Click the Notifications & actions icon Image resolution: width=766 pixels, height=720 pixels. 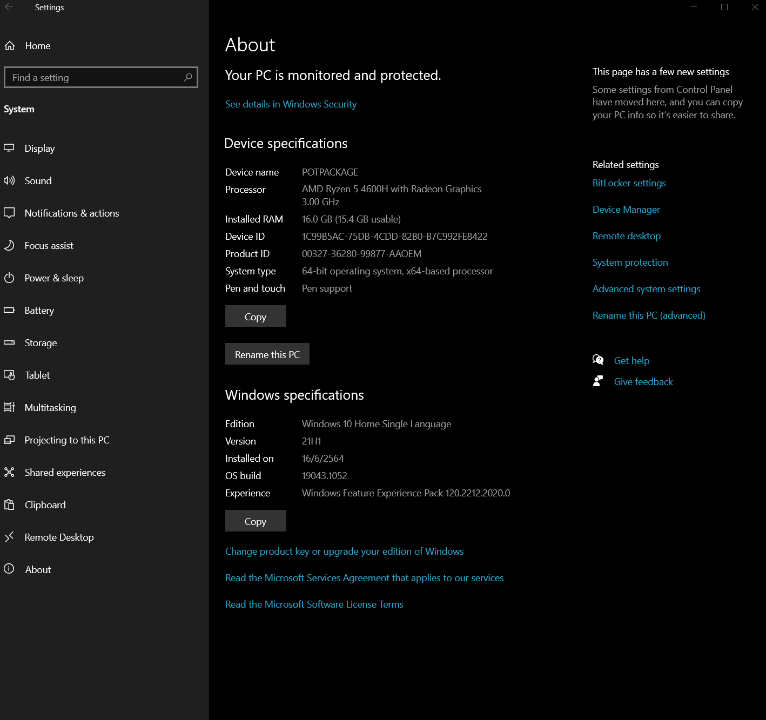click(9, 213)
